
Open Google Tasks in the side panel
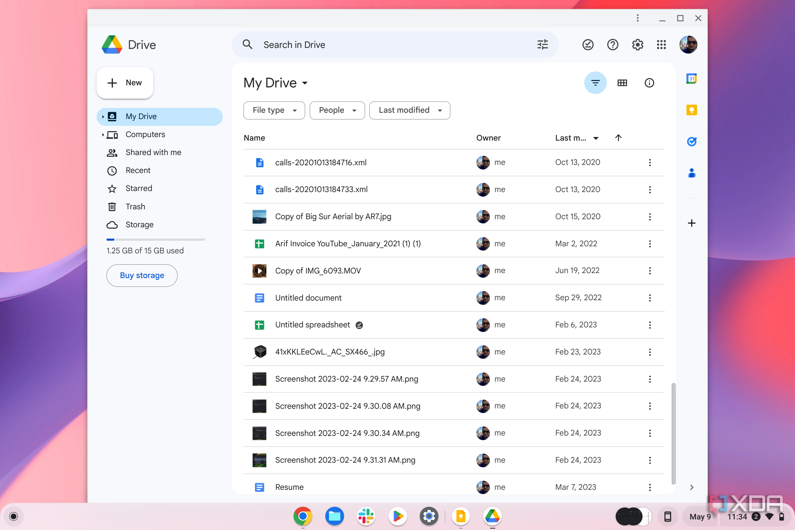[x=692, y=141]
